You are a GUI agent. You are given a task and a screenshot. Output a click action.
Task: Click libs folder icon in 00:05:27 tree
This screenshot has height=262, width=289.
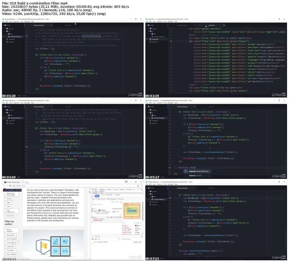(153, 115)
